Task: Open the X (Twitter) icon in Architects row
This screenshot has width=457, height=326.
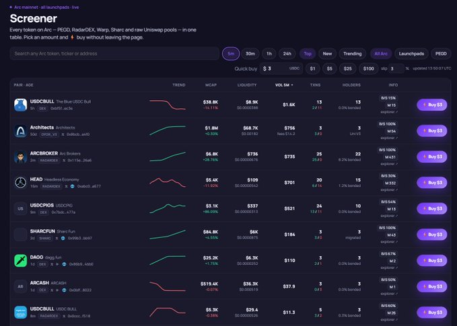Action: 63,134
